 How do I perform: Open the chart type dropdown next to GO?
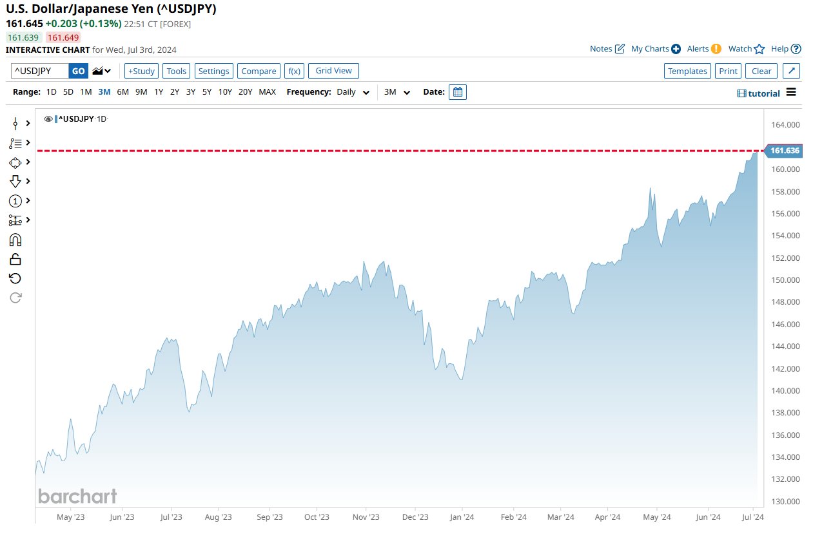[102, 71]
